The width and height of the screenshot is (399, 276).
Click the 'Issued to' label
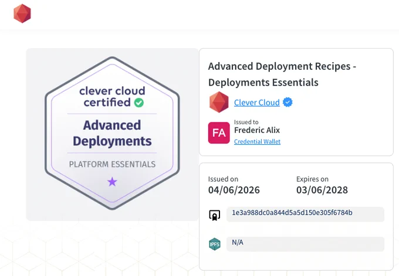[246, 122]
